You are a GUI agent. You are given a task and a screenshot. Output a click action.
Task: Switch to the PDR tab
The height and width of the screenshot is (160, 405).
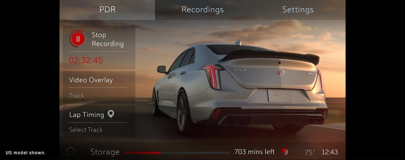coord(107,10)
